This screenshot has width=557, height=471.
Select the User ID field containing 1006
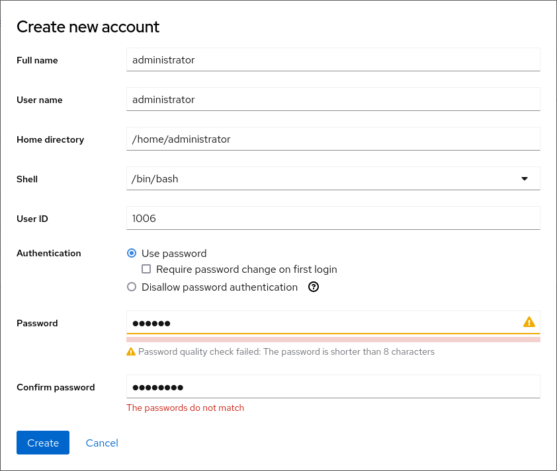(x=333, y=218)
